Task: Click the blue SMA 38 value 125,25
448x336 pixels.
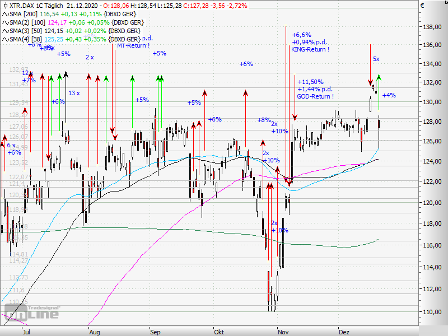Action: point(54,39)
